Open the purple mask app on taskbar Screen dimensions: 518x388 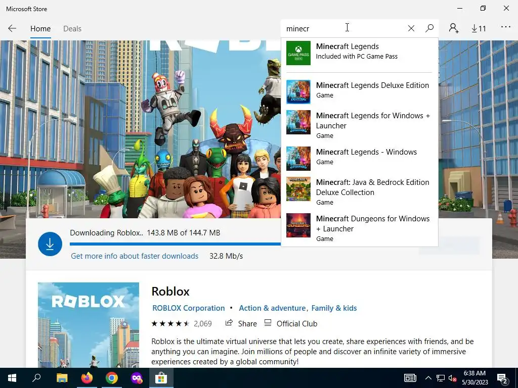(x=137, y=378)
